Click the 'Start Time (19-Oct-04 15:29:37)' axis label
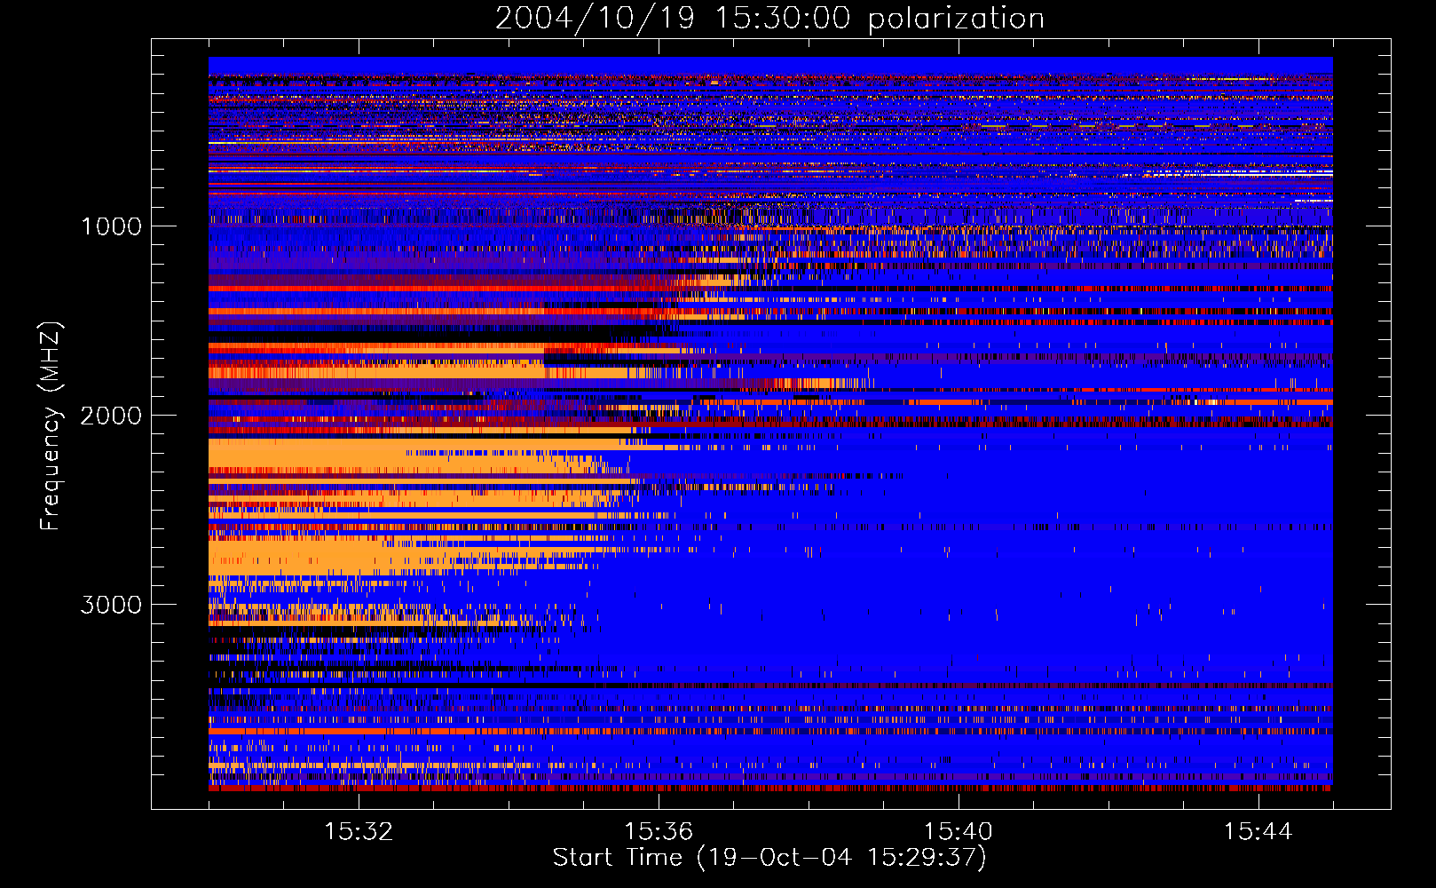 (x=769, y=858)
